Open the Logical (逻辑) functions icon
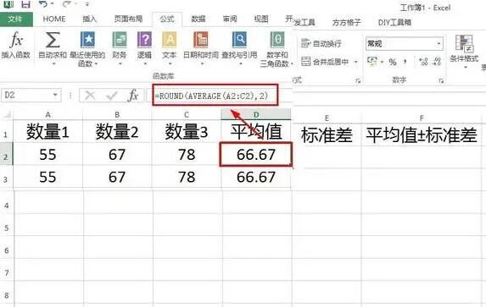The width and height of the screenshot is (486, 307). [x=144, y=40]
